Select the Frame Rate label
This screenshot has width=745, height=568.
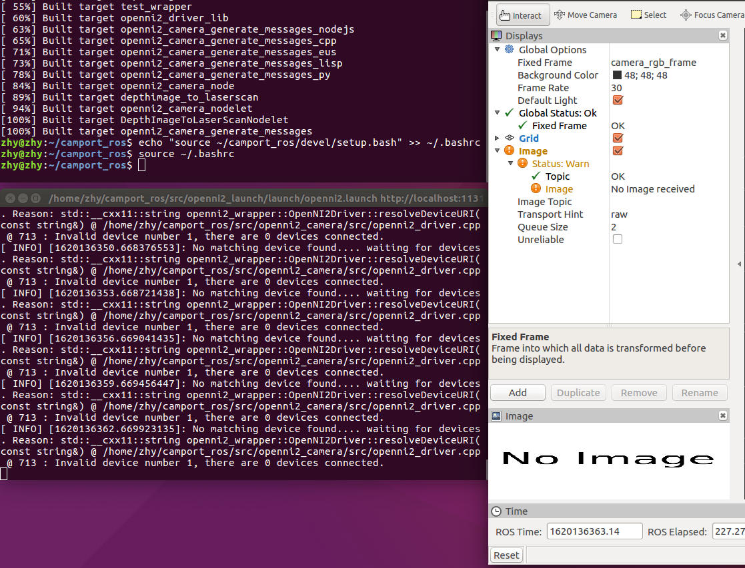click(x=543, y=88)
